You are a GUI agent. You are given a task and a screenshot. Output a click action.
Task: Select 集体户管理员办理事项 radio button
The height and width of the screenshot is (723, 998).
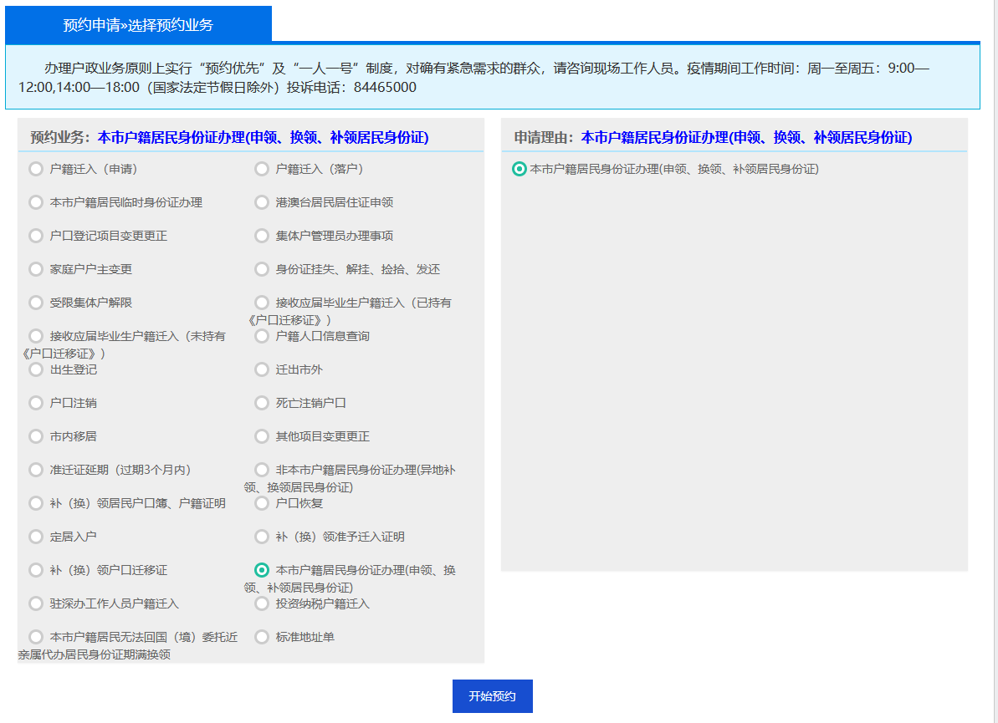pos(262,236)
